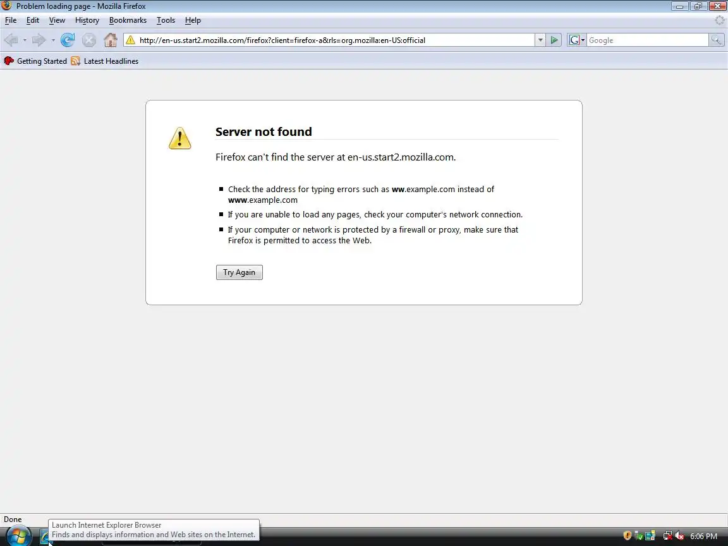Viewport: 728px width, 546px height.
Task: Open the Edit menu
Action: (32, 20)
